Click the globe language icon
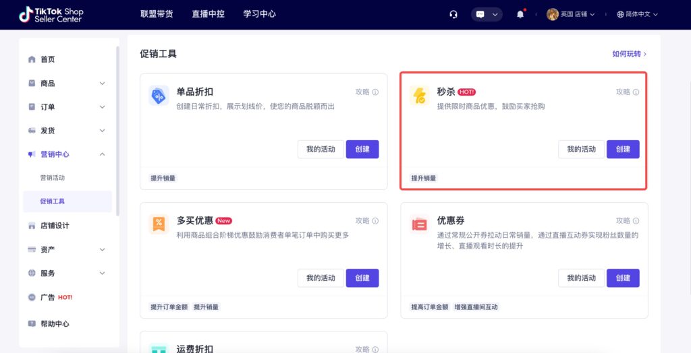The width and height of the screenshot is (691, 353). tap(621, 14)
